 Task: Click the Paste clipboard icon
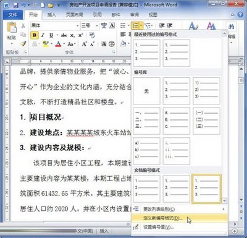[12, 28]
